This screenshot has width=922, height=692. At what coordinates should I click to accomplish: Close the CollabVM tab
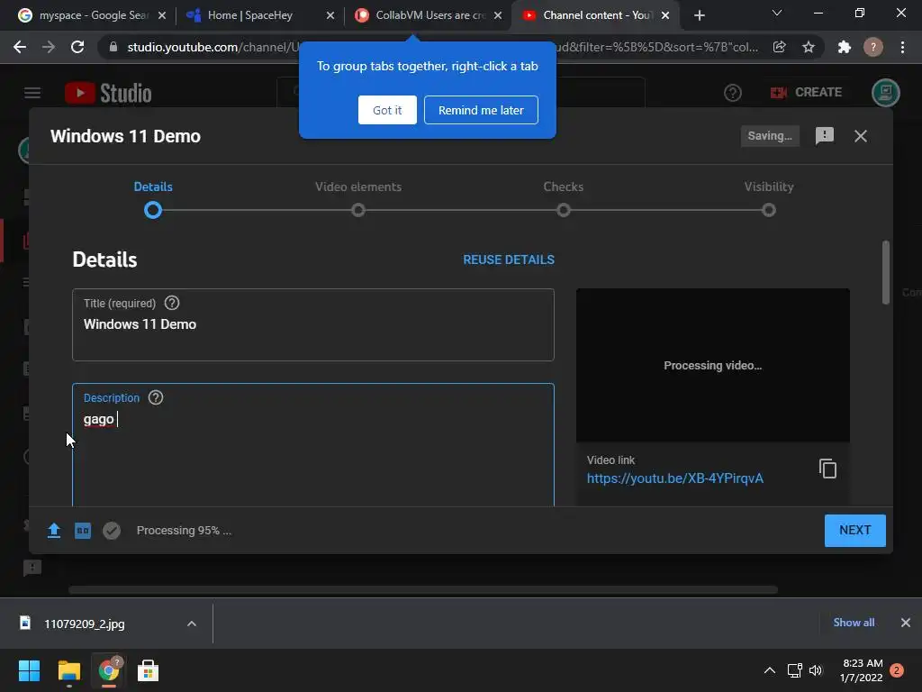coord(498,15)
